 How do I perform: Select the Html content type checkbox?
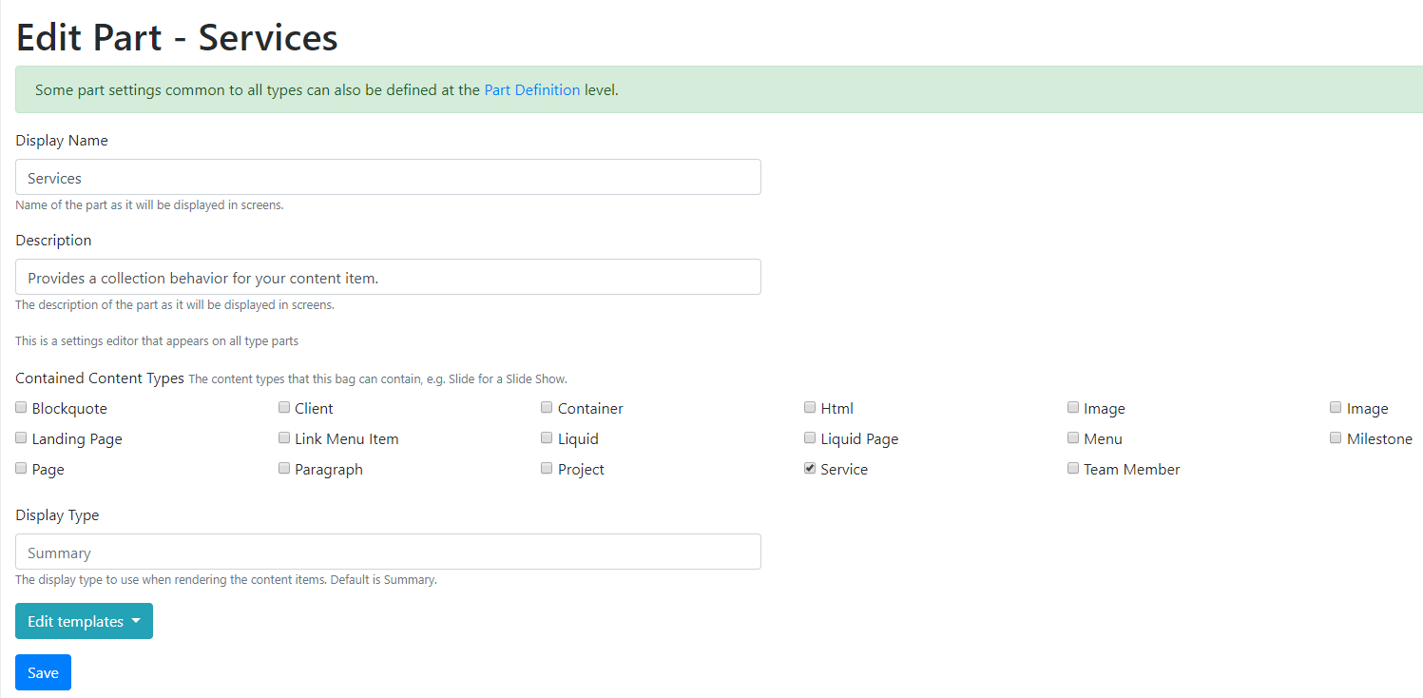click(810, 407)
